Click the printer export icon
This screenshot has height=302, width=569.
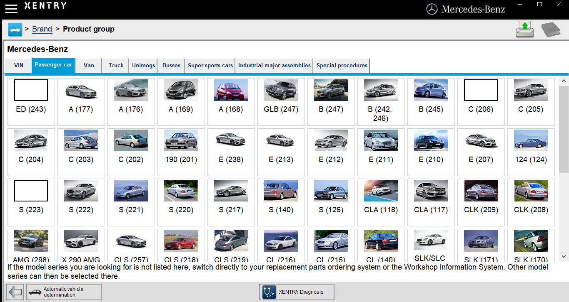tap(525, 29)
